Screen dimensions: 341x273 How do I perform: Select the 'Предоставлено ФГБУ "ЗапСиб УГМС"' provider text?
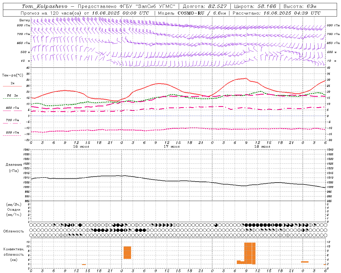click(127, 6)
